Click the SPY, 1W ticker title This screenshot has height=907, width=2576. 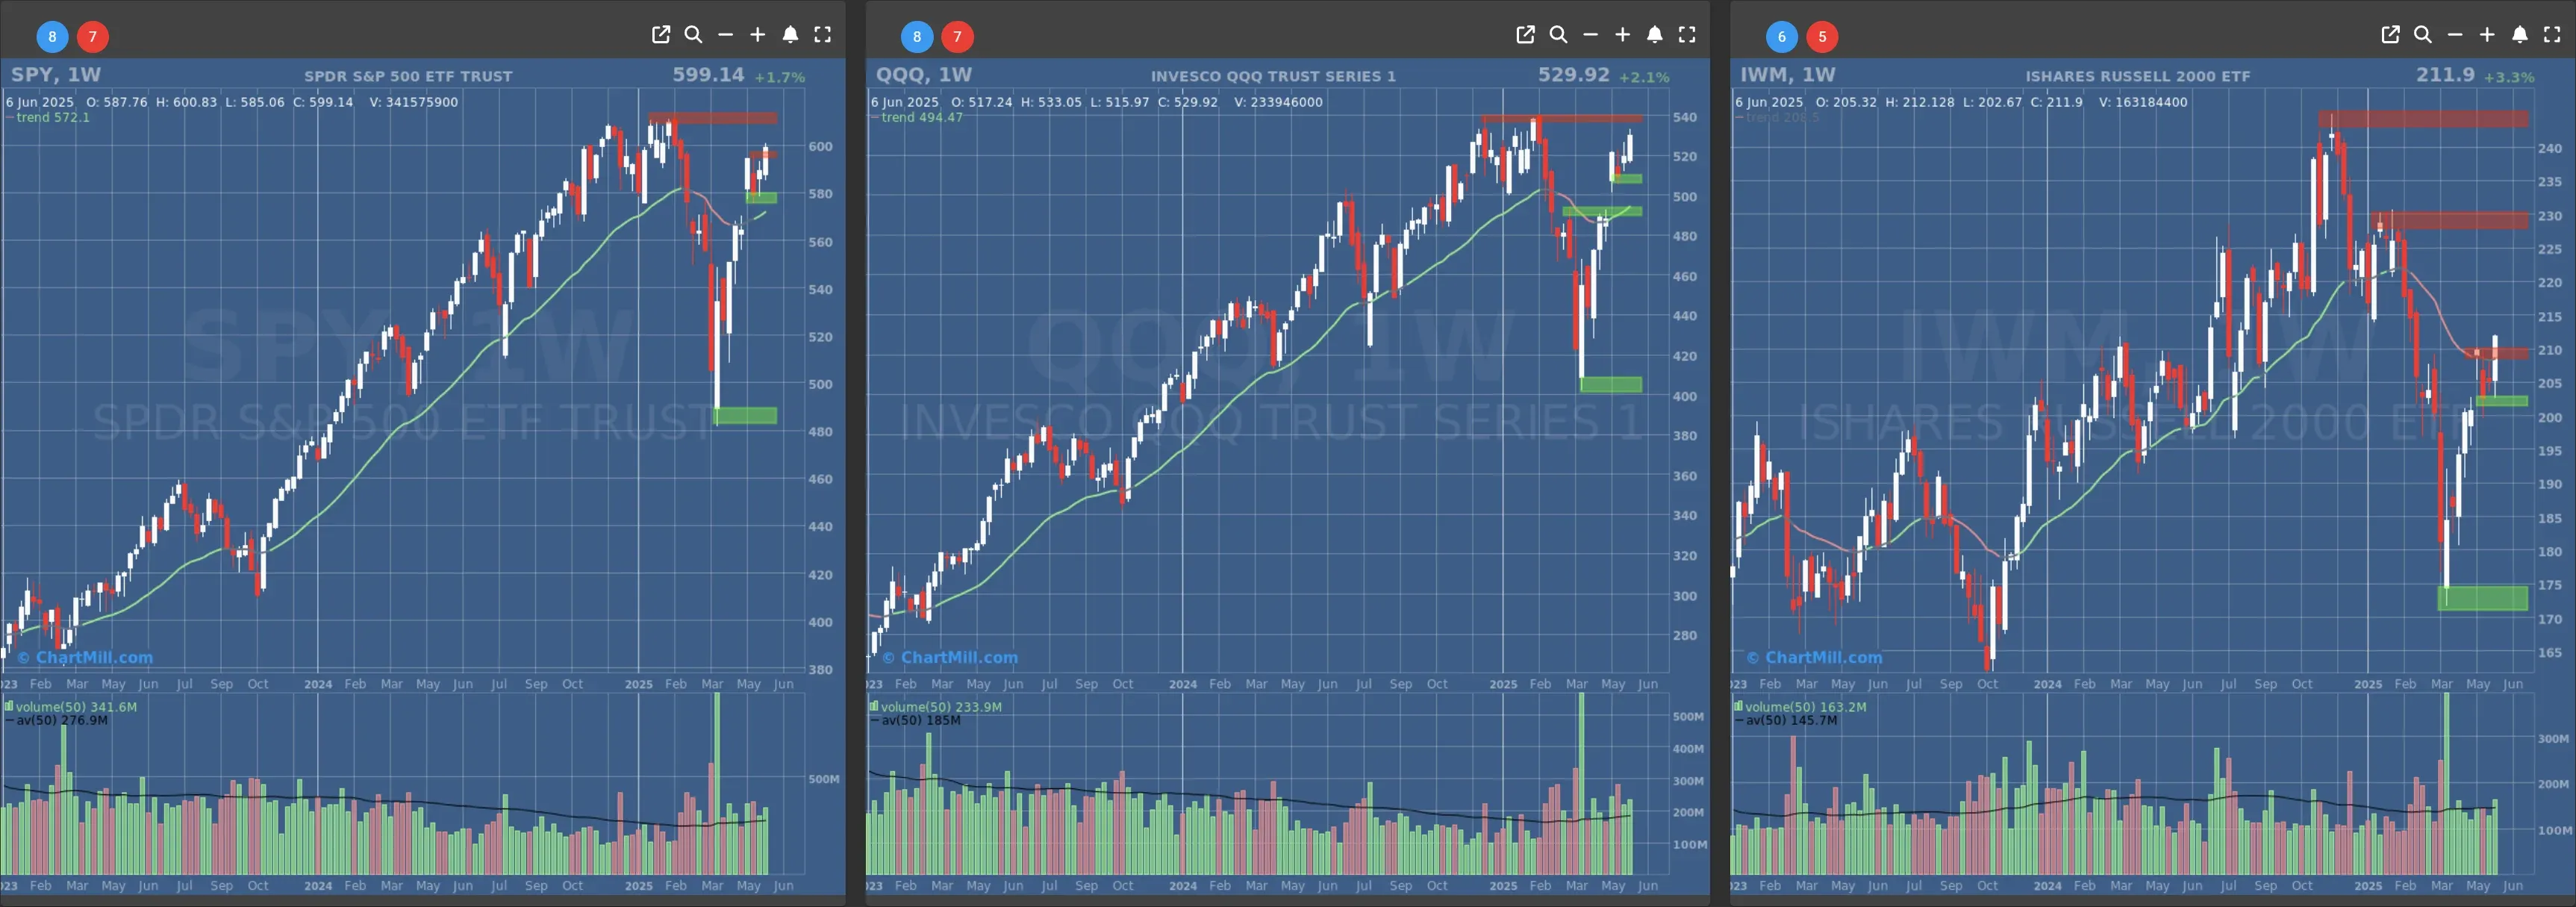(56, 75)
